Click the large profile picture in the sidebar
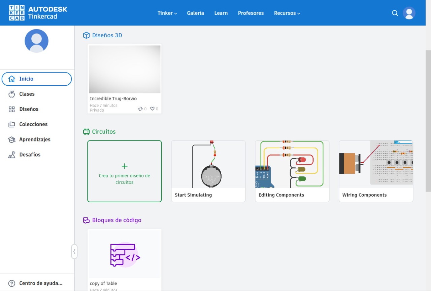Viewport: 431px width, 291px height. click(x=36, y=41)
